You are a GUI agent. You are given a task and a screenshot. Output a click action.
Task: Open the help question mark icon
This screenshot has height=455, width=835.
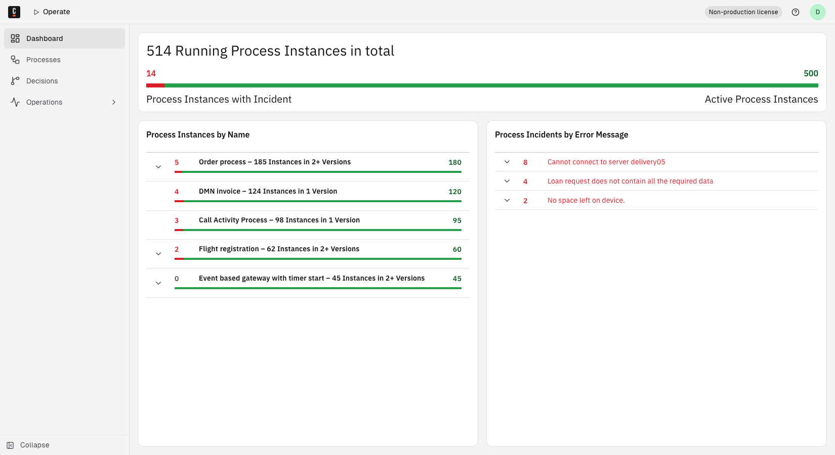(796, 12)
